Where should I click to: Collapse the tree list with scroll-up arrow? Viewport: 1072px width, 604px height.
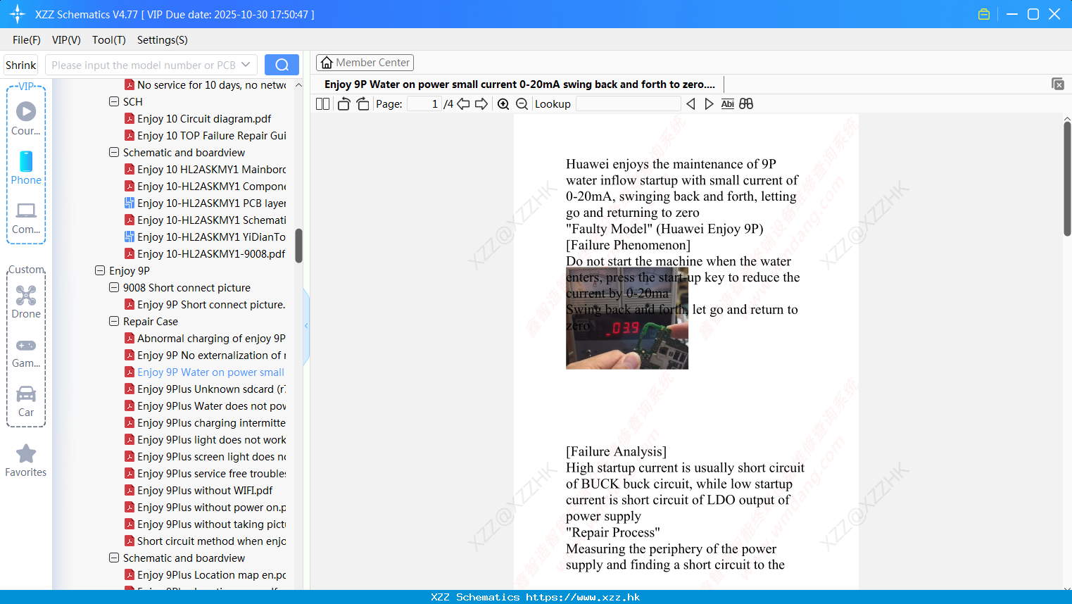298,84
